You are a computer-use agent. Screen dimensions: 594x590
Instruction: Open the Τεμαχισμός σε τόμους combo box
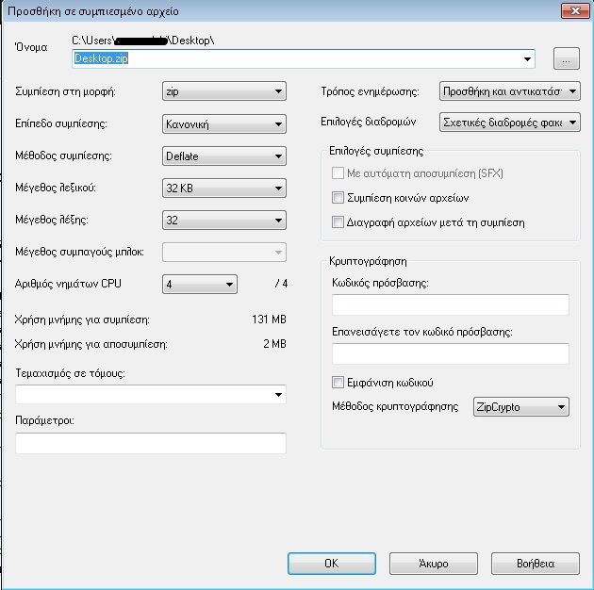click(x=151, y=394)
